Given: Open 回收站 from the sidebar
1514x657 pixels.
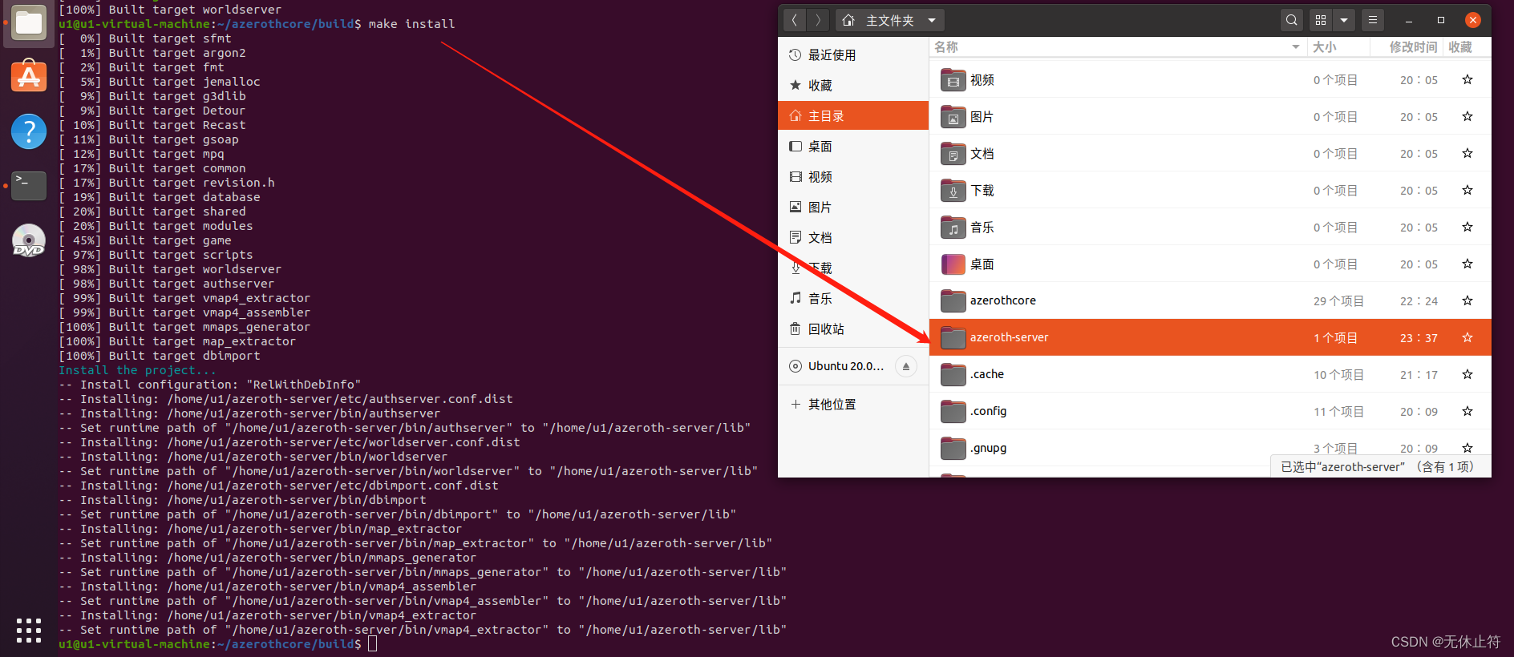Looking at the screenshot, I should [825, 329].
